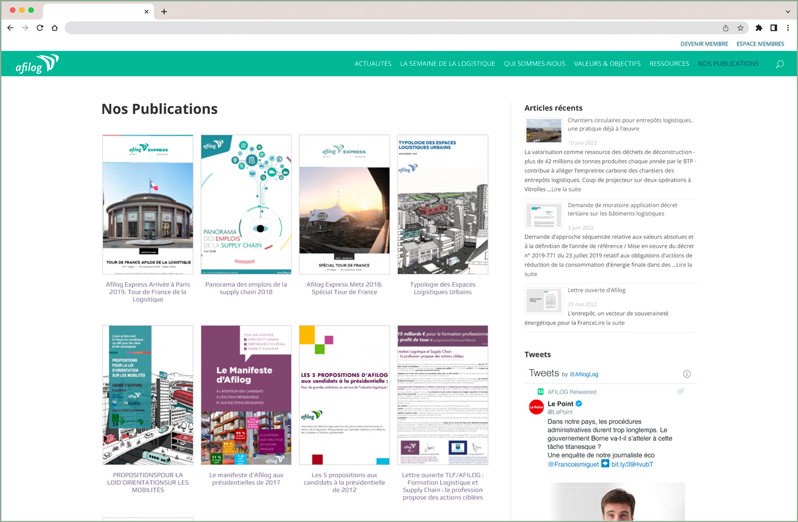Click the Le Point account name in tweet
Image resolution: width=798 pixels, height=522 pixels.
point(560,403)
